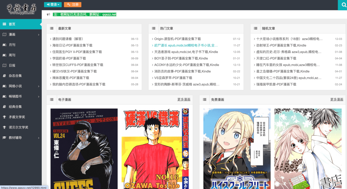Open 经典合集 sidebar menu item
347x189 pixels.
[21, 107]
